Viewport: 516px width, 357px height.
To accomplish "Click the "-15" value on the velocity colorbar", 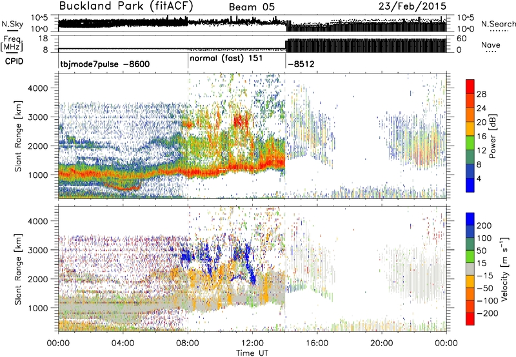I will pos(485,276).
